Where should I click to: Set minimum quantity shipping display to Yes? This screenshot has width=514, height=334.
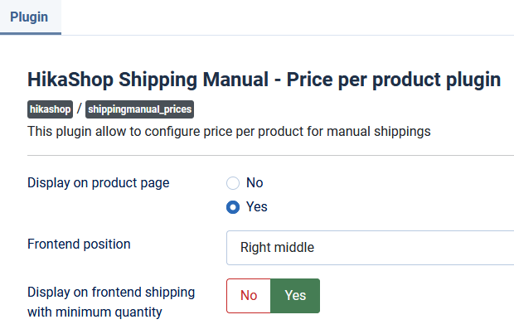295,295
